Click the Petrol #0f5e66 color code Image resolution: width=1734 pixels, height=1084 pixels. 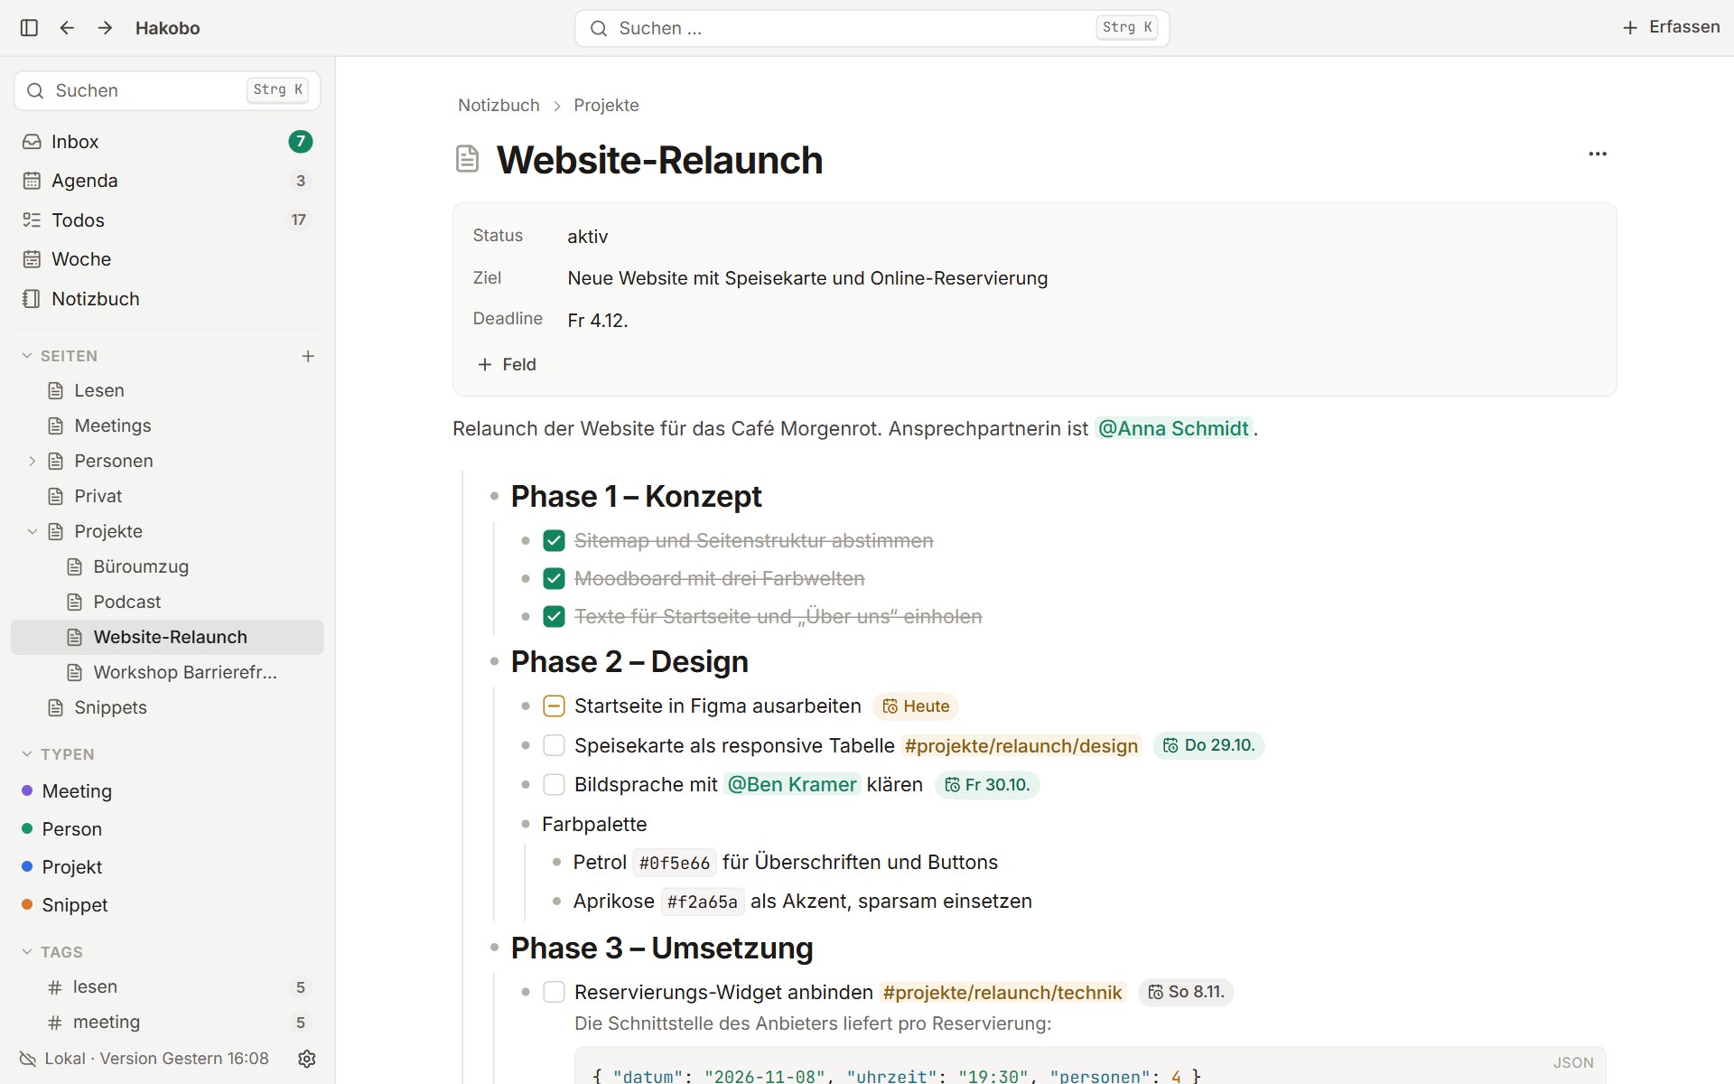675,863
